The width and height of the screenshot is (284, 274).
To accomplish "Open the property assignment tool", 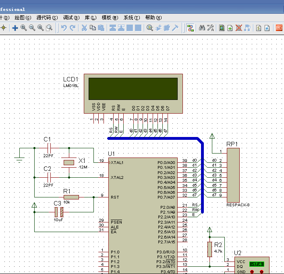I will 210,28.
